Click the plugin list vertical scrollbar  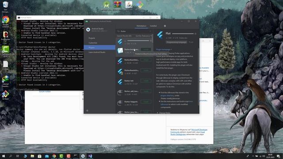click(153, 38)
